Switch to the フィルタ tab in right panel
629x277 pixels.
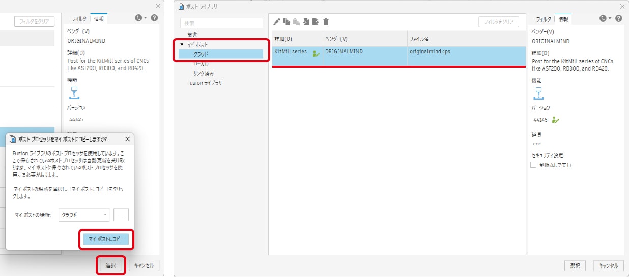(x=544, y=19)
